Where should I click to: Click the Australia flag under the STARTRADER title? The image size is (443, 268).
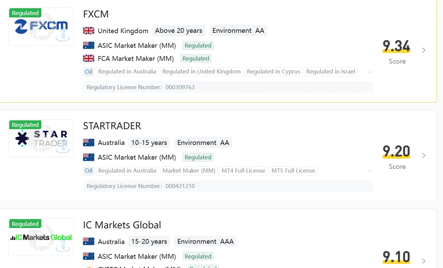coord(88,143)
